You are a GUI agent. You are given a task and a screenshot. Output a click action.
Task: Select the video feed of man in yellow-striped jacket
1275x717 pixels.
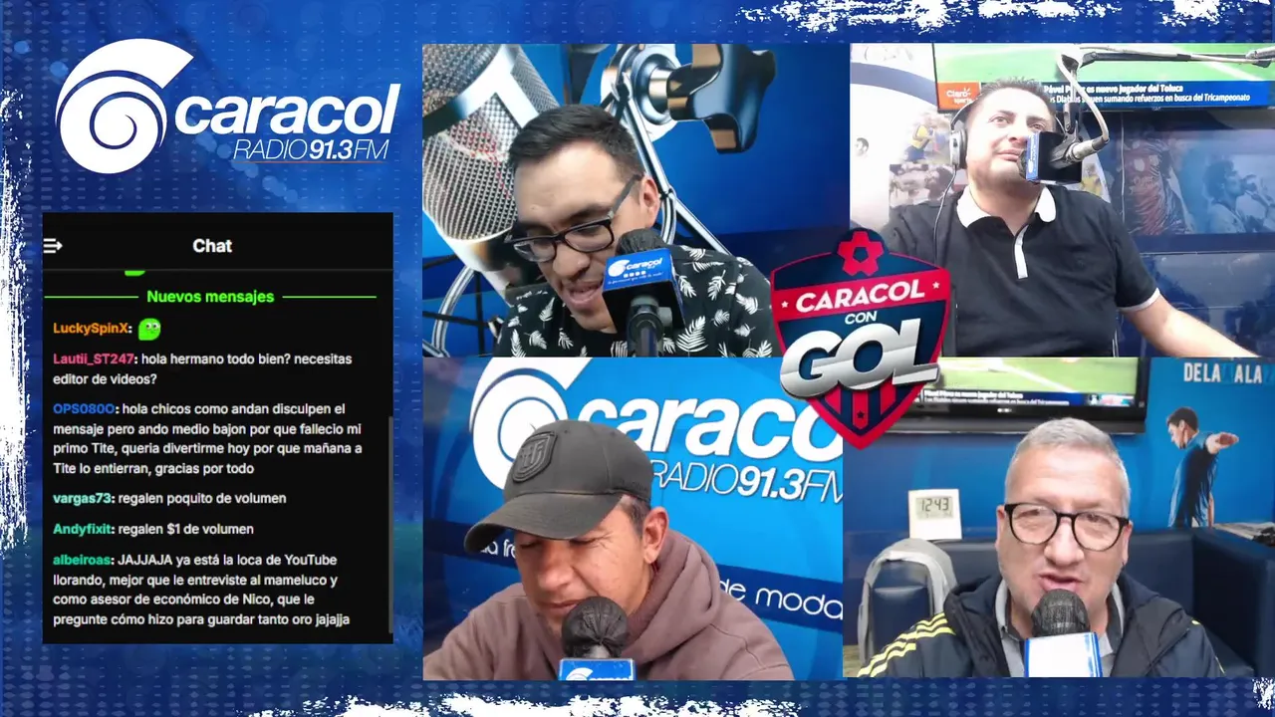(x=1059, y=518)
